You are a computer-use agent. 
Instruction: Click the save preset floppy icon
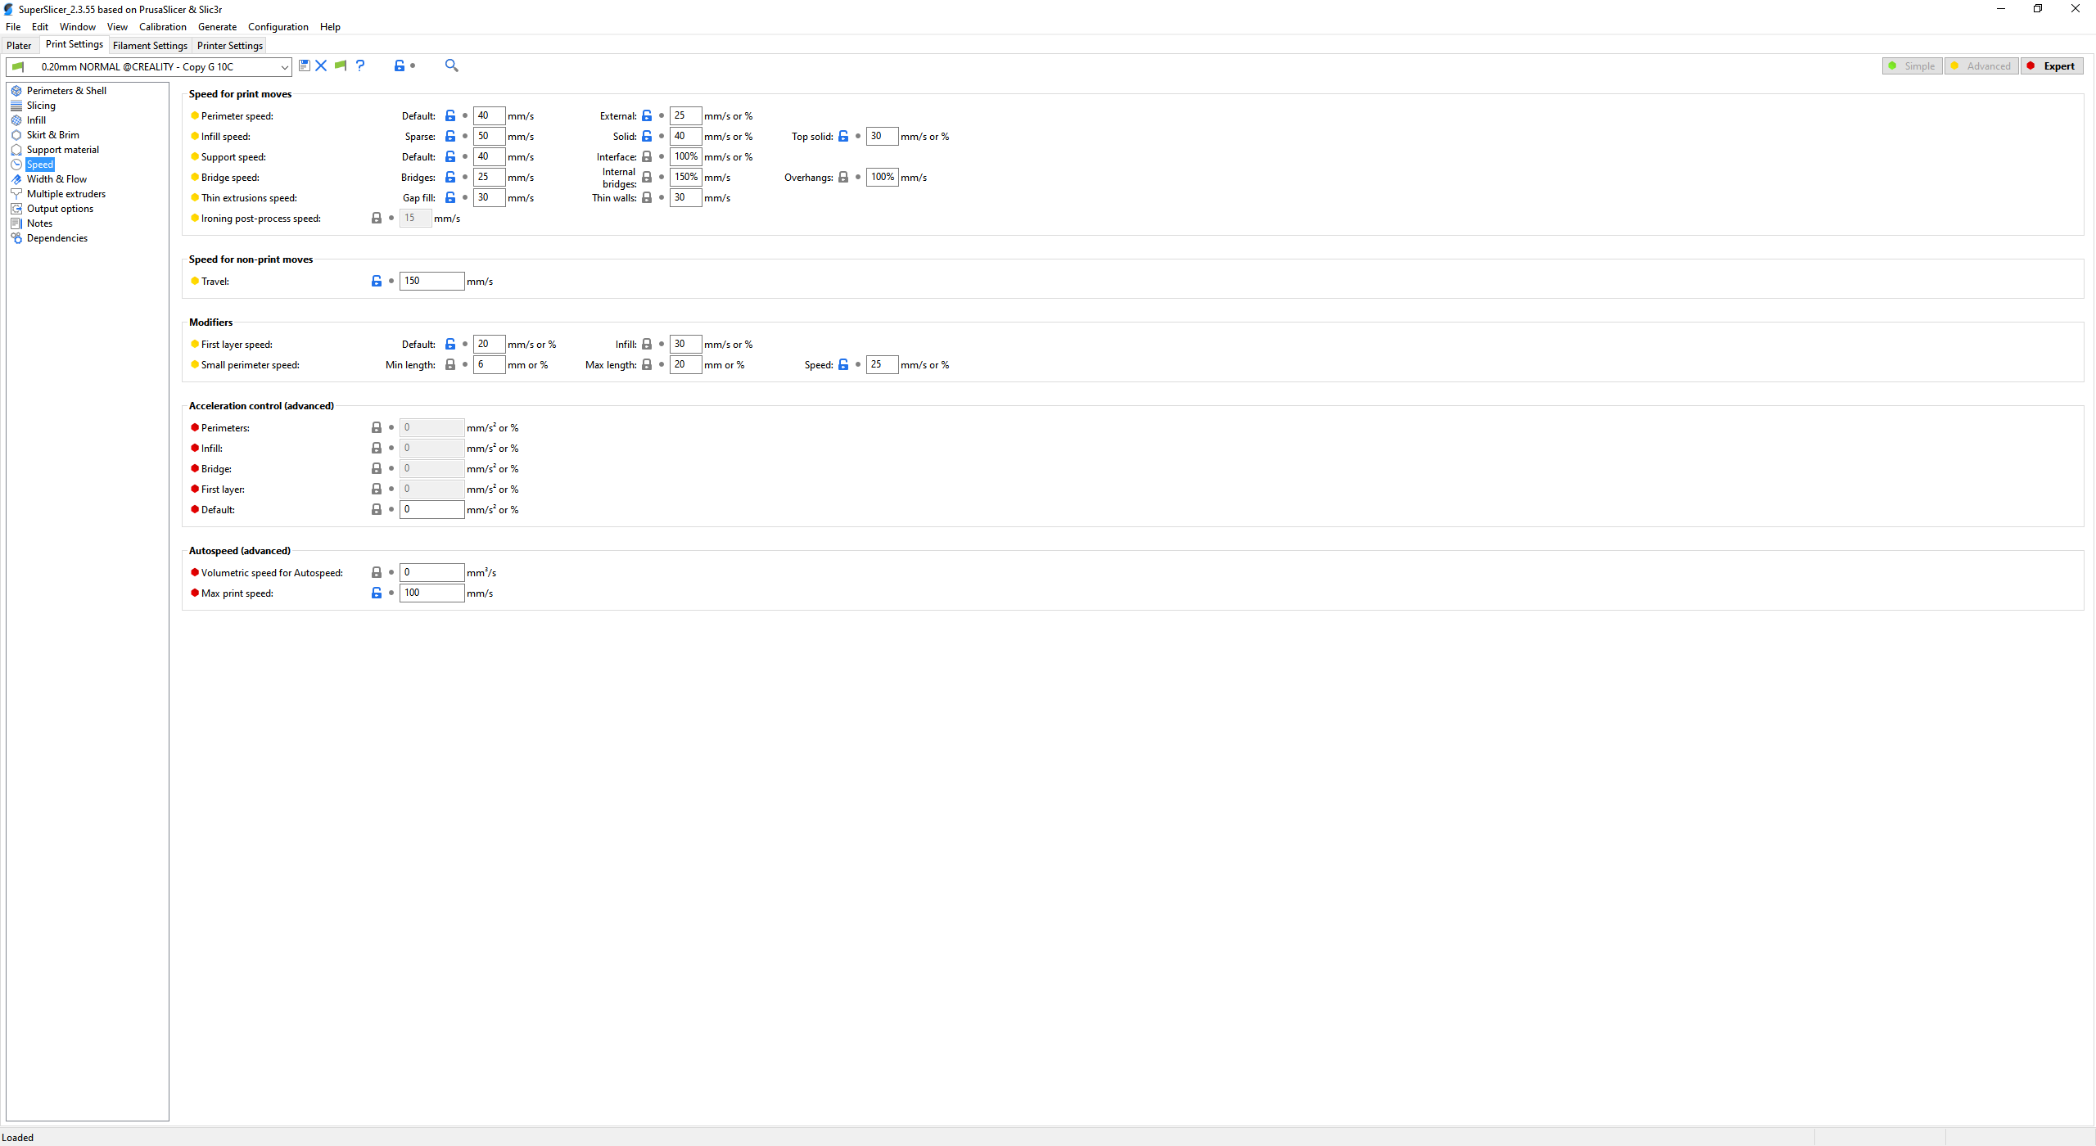tap(305, 65)
